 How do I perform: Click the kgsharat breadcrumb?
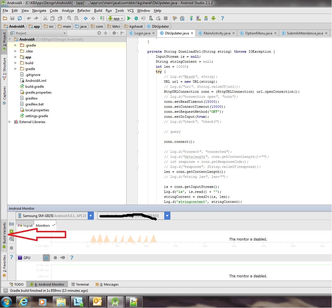point(134,27)
